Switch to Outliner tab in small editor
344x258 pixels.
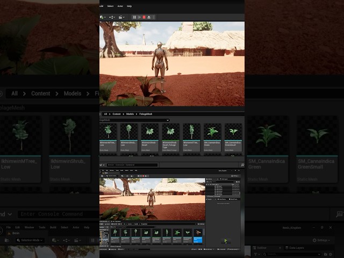tap(210, 179)
